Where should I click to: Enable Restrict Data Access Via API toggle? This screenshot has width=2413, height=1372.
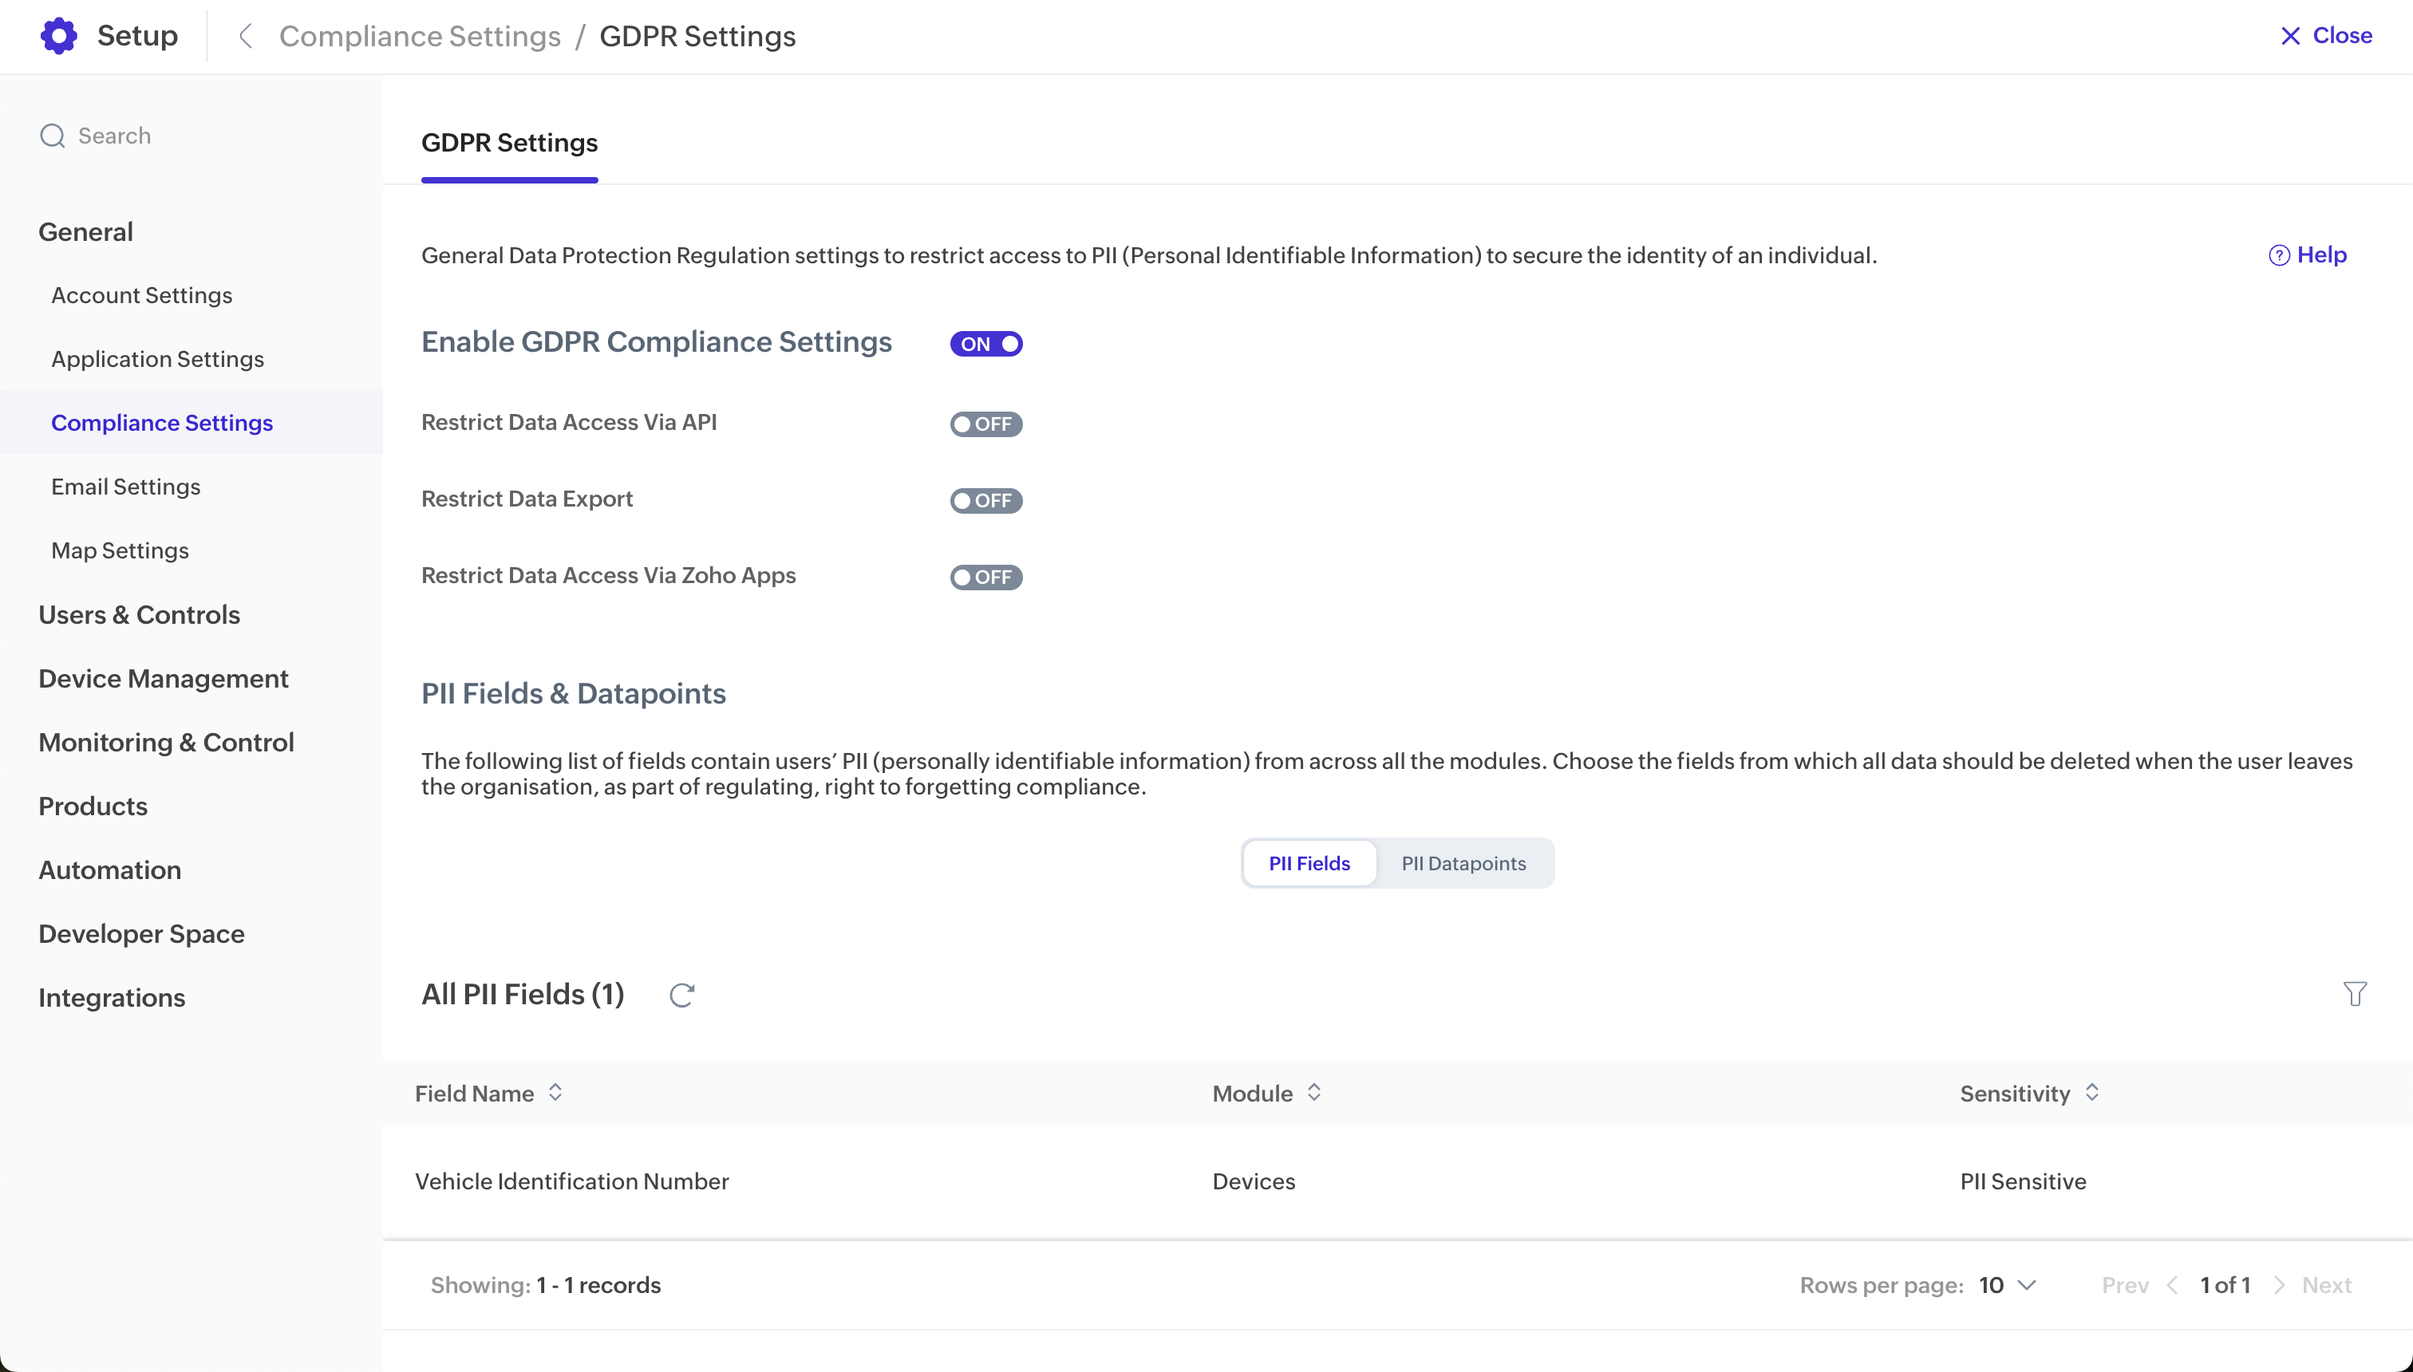pyautogui.click(x=986, y=424)
